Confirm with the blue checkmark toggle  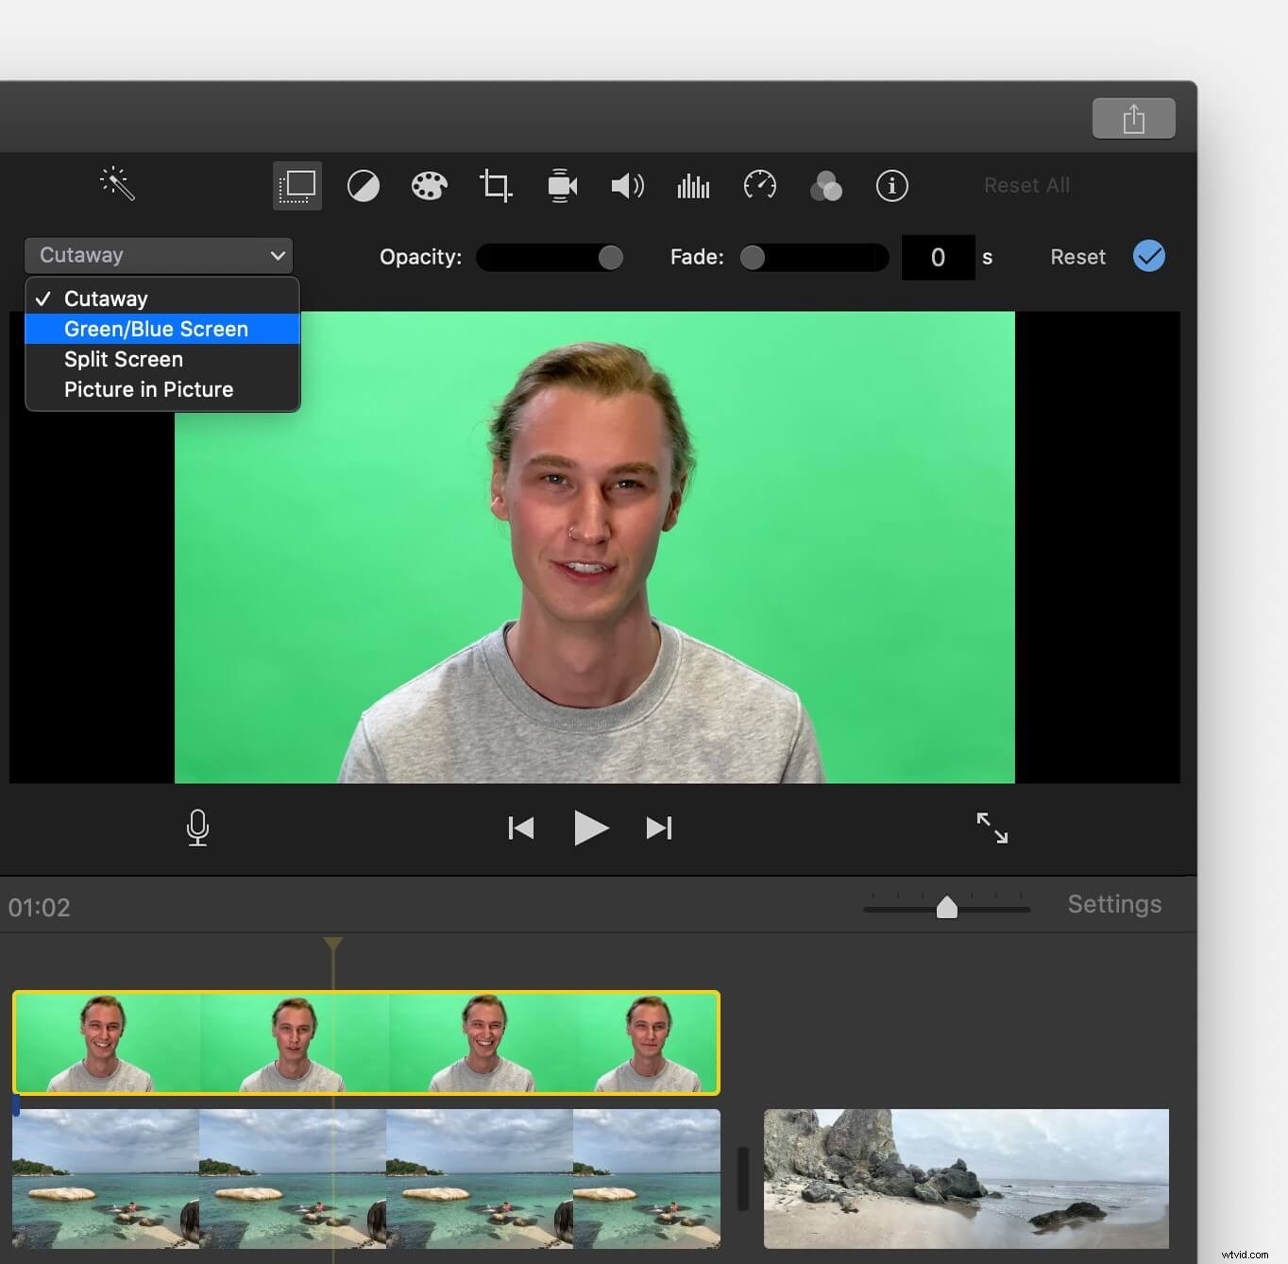pos(1148,256)
